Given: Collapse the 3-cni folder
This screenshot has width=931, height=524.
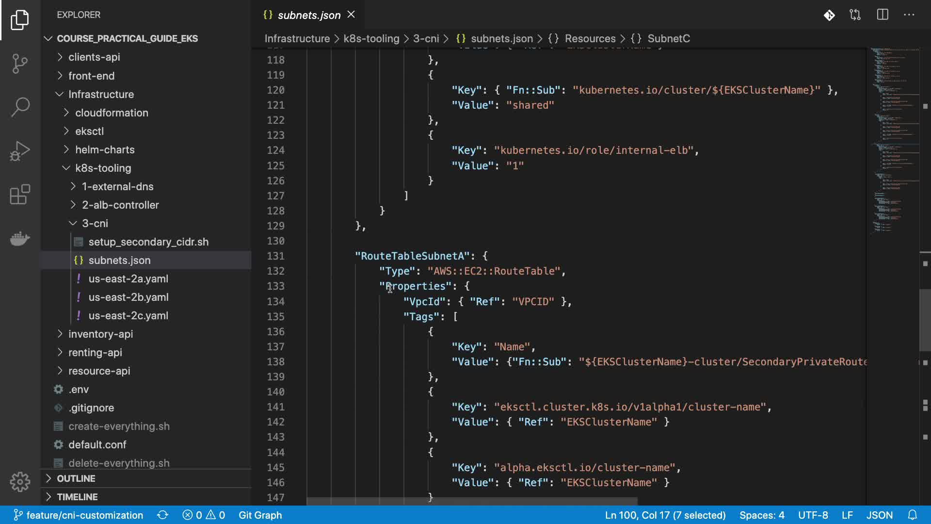Looking at the screenshot, I should coord(95,223).
